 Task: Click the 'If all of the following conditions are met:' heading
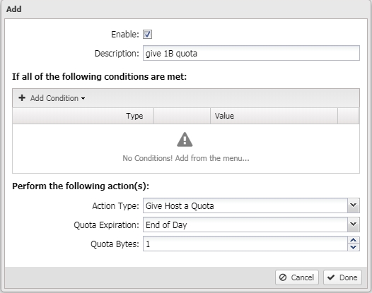[x=100, y=77]
